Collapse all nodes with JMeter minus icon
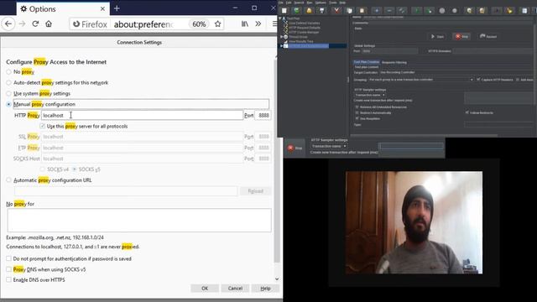 click(389, 11)
